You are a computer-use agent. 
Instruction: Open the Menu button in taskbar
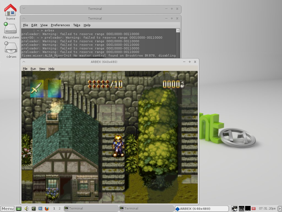click(7, 209)
